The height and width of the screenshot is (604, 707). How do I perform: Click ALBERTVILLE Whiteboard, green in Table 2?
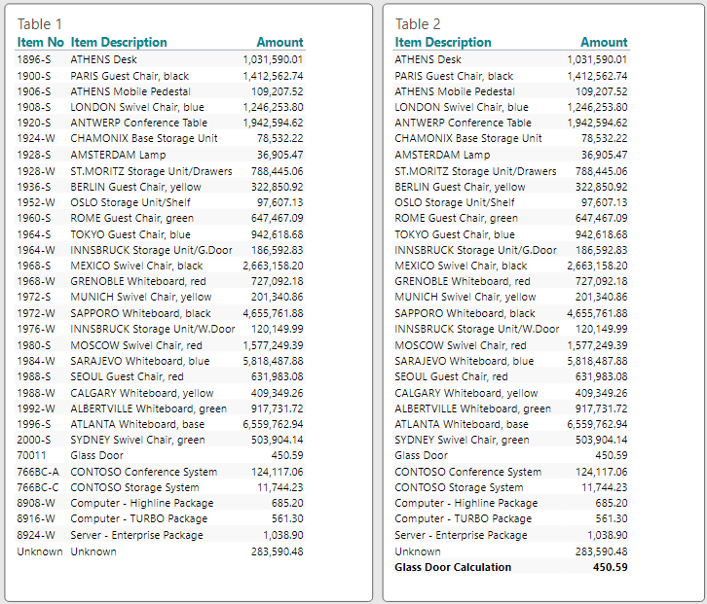pos(472,409)
